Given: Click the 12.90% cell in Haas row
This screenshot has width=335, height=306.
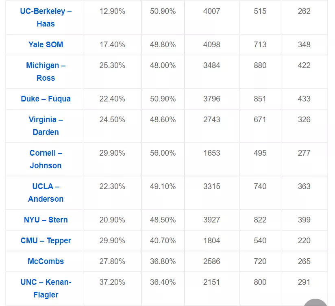Looking at the screenshot, I should coord(112,11).
